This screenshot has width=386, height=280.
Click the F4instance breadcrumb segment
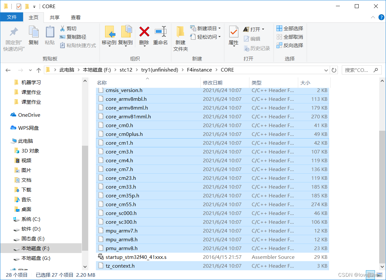pos(199,70)
